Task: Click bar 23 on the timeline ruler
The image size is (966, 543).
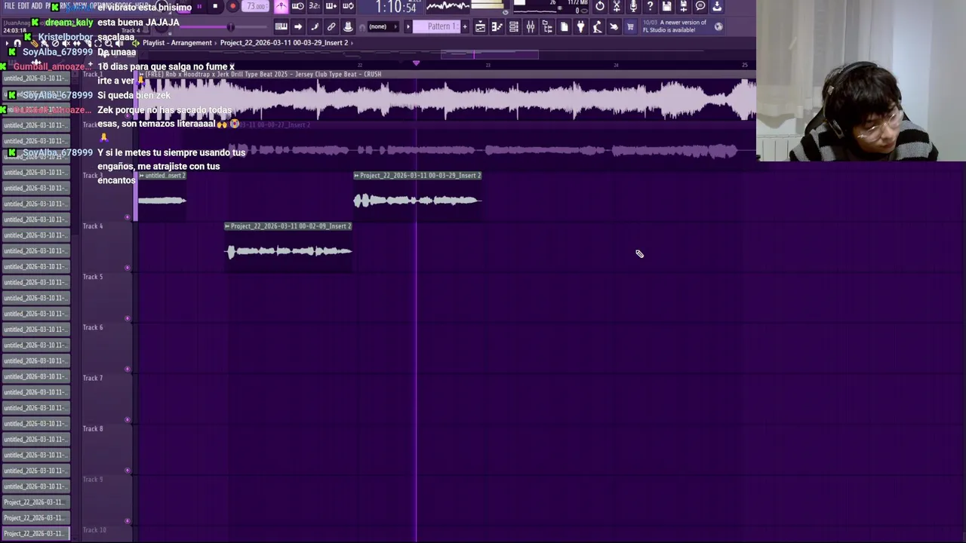Action: click(x=488, y=65)
